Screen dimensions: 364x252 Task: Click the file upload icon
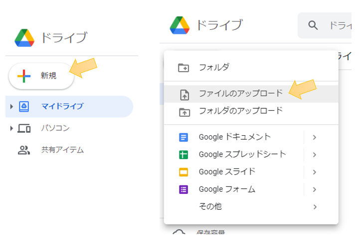(184, 95)
